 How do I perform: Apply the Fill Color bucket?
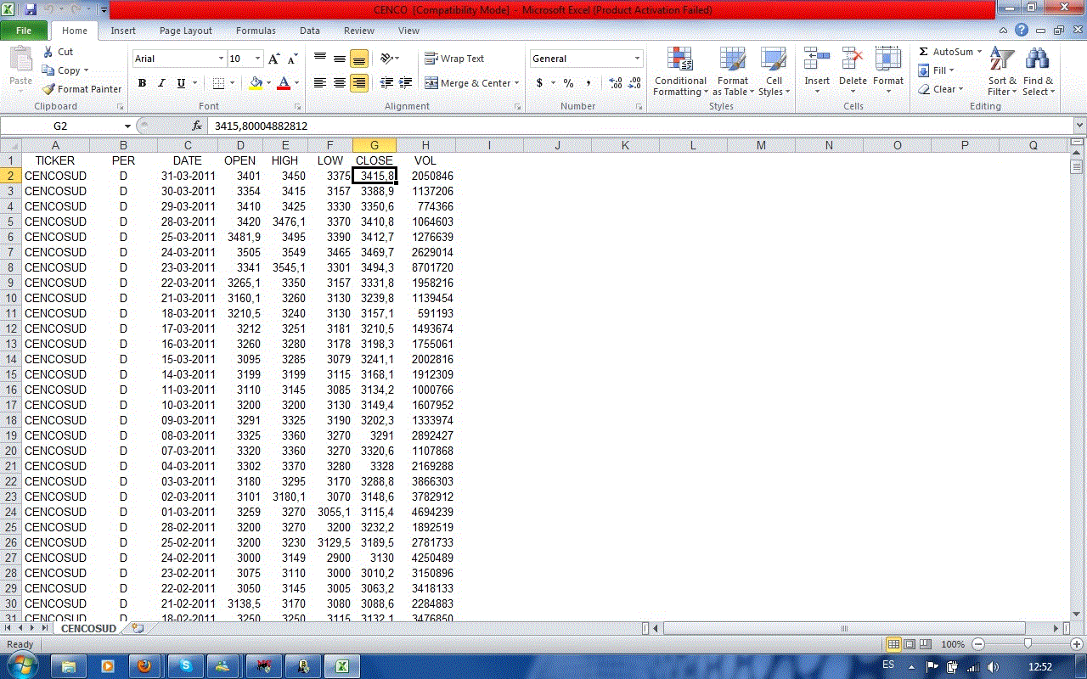255,83
